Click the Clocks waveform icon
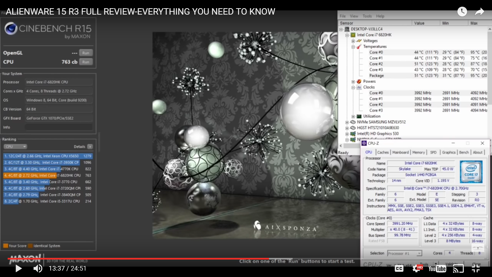 point(359,87)
